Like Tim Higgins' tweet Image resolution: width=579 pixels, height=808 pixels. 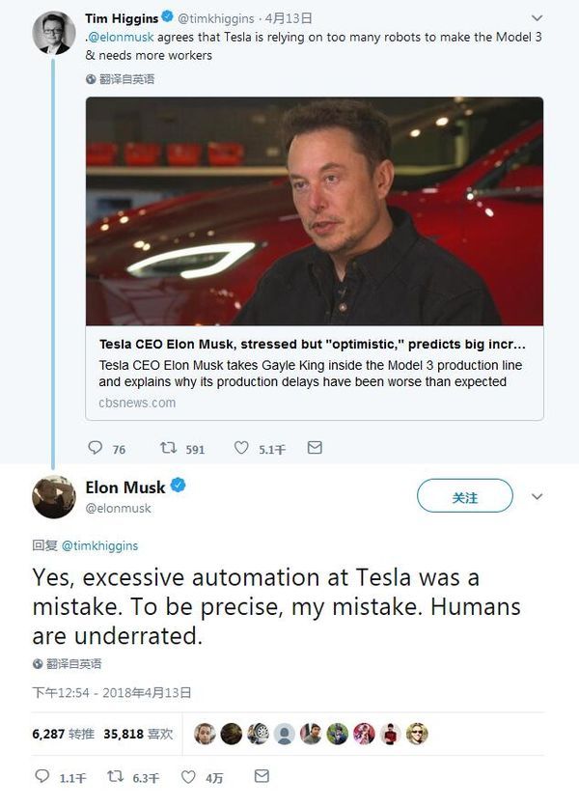tap(241, 448)
